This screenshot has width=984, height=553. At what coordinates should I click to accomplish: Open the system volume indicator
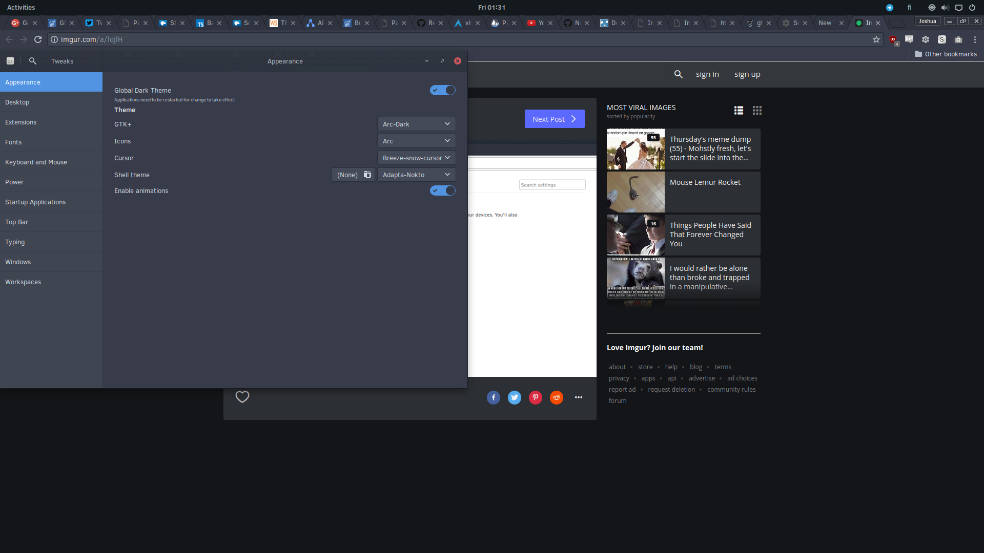tap(945, 8)
